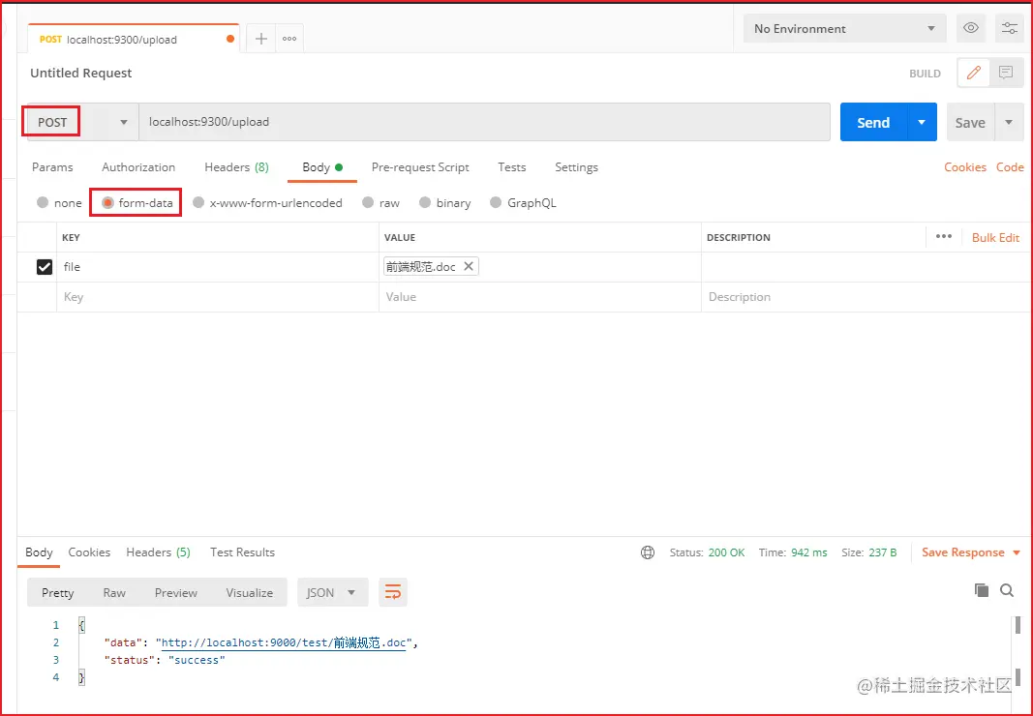This screenshot has height=716, width=1033.
Task: Open the request Body tab
Action: 322,167
